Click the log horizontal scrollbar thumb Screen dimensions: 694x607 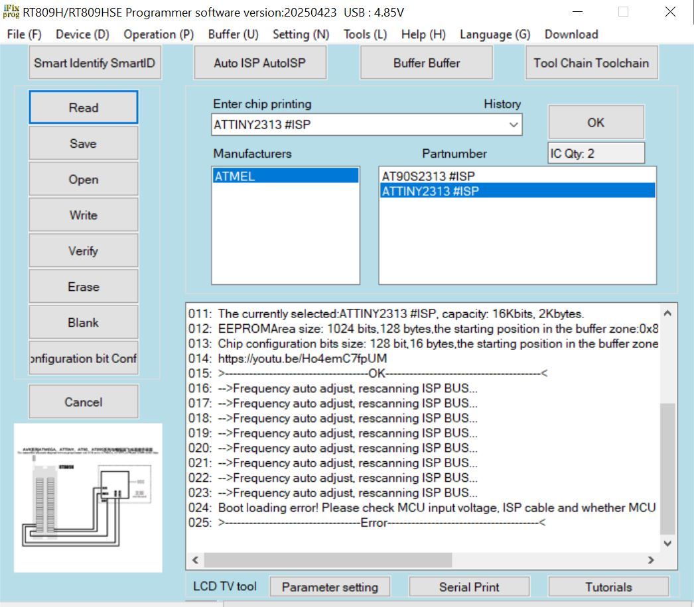tap(328, 560)
